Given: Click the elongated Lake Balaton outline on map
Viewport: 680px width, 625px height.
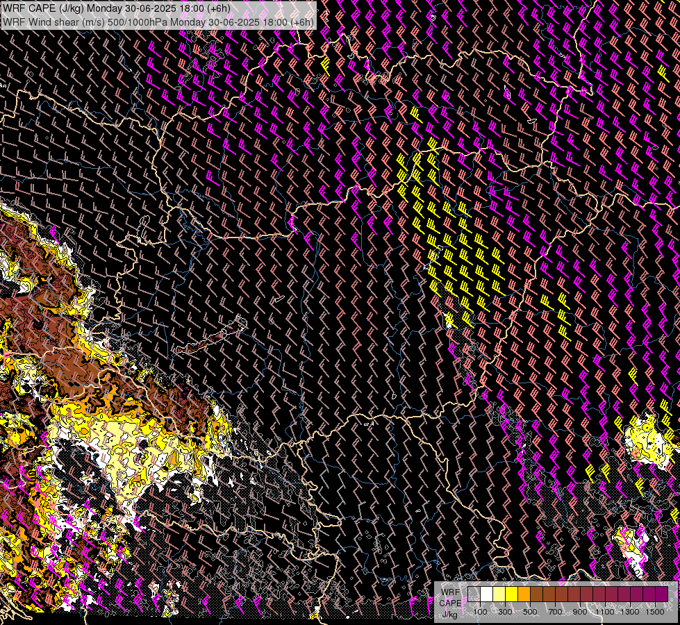Looking at the screenshot, I should pos(212,336).
